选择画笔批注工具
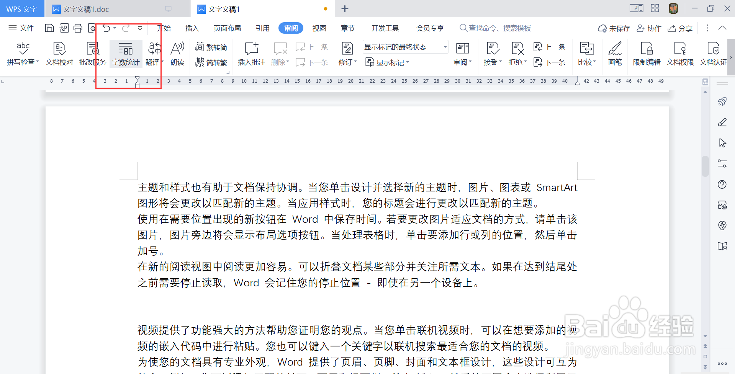735x374 pixels. click(x=615, y=54)
